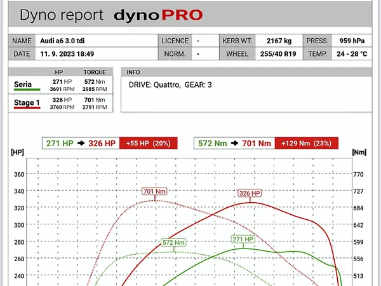381x286 pixels.
Task: Click the red '+55 HP (20%)' gain badge
Action: pyautogui.click(x=148, y=143)
